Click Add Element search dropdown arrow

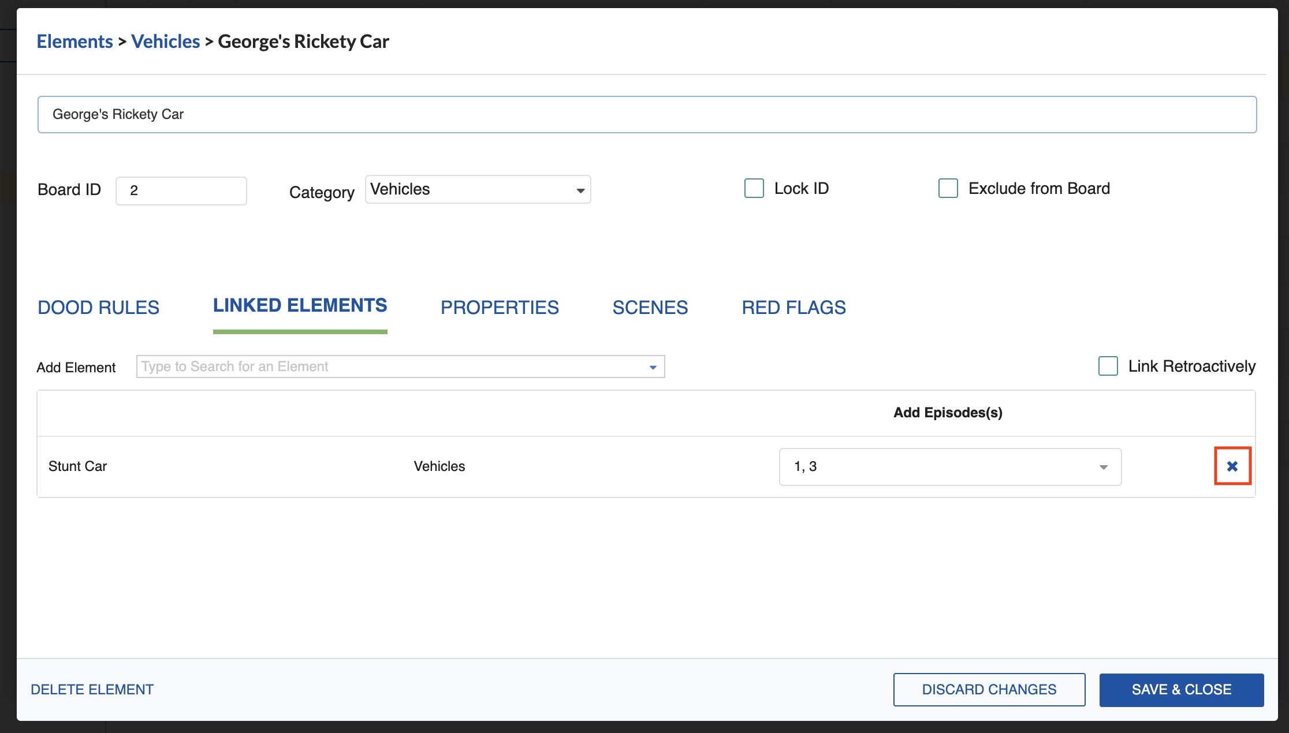(x=653, y=367)
